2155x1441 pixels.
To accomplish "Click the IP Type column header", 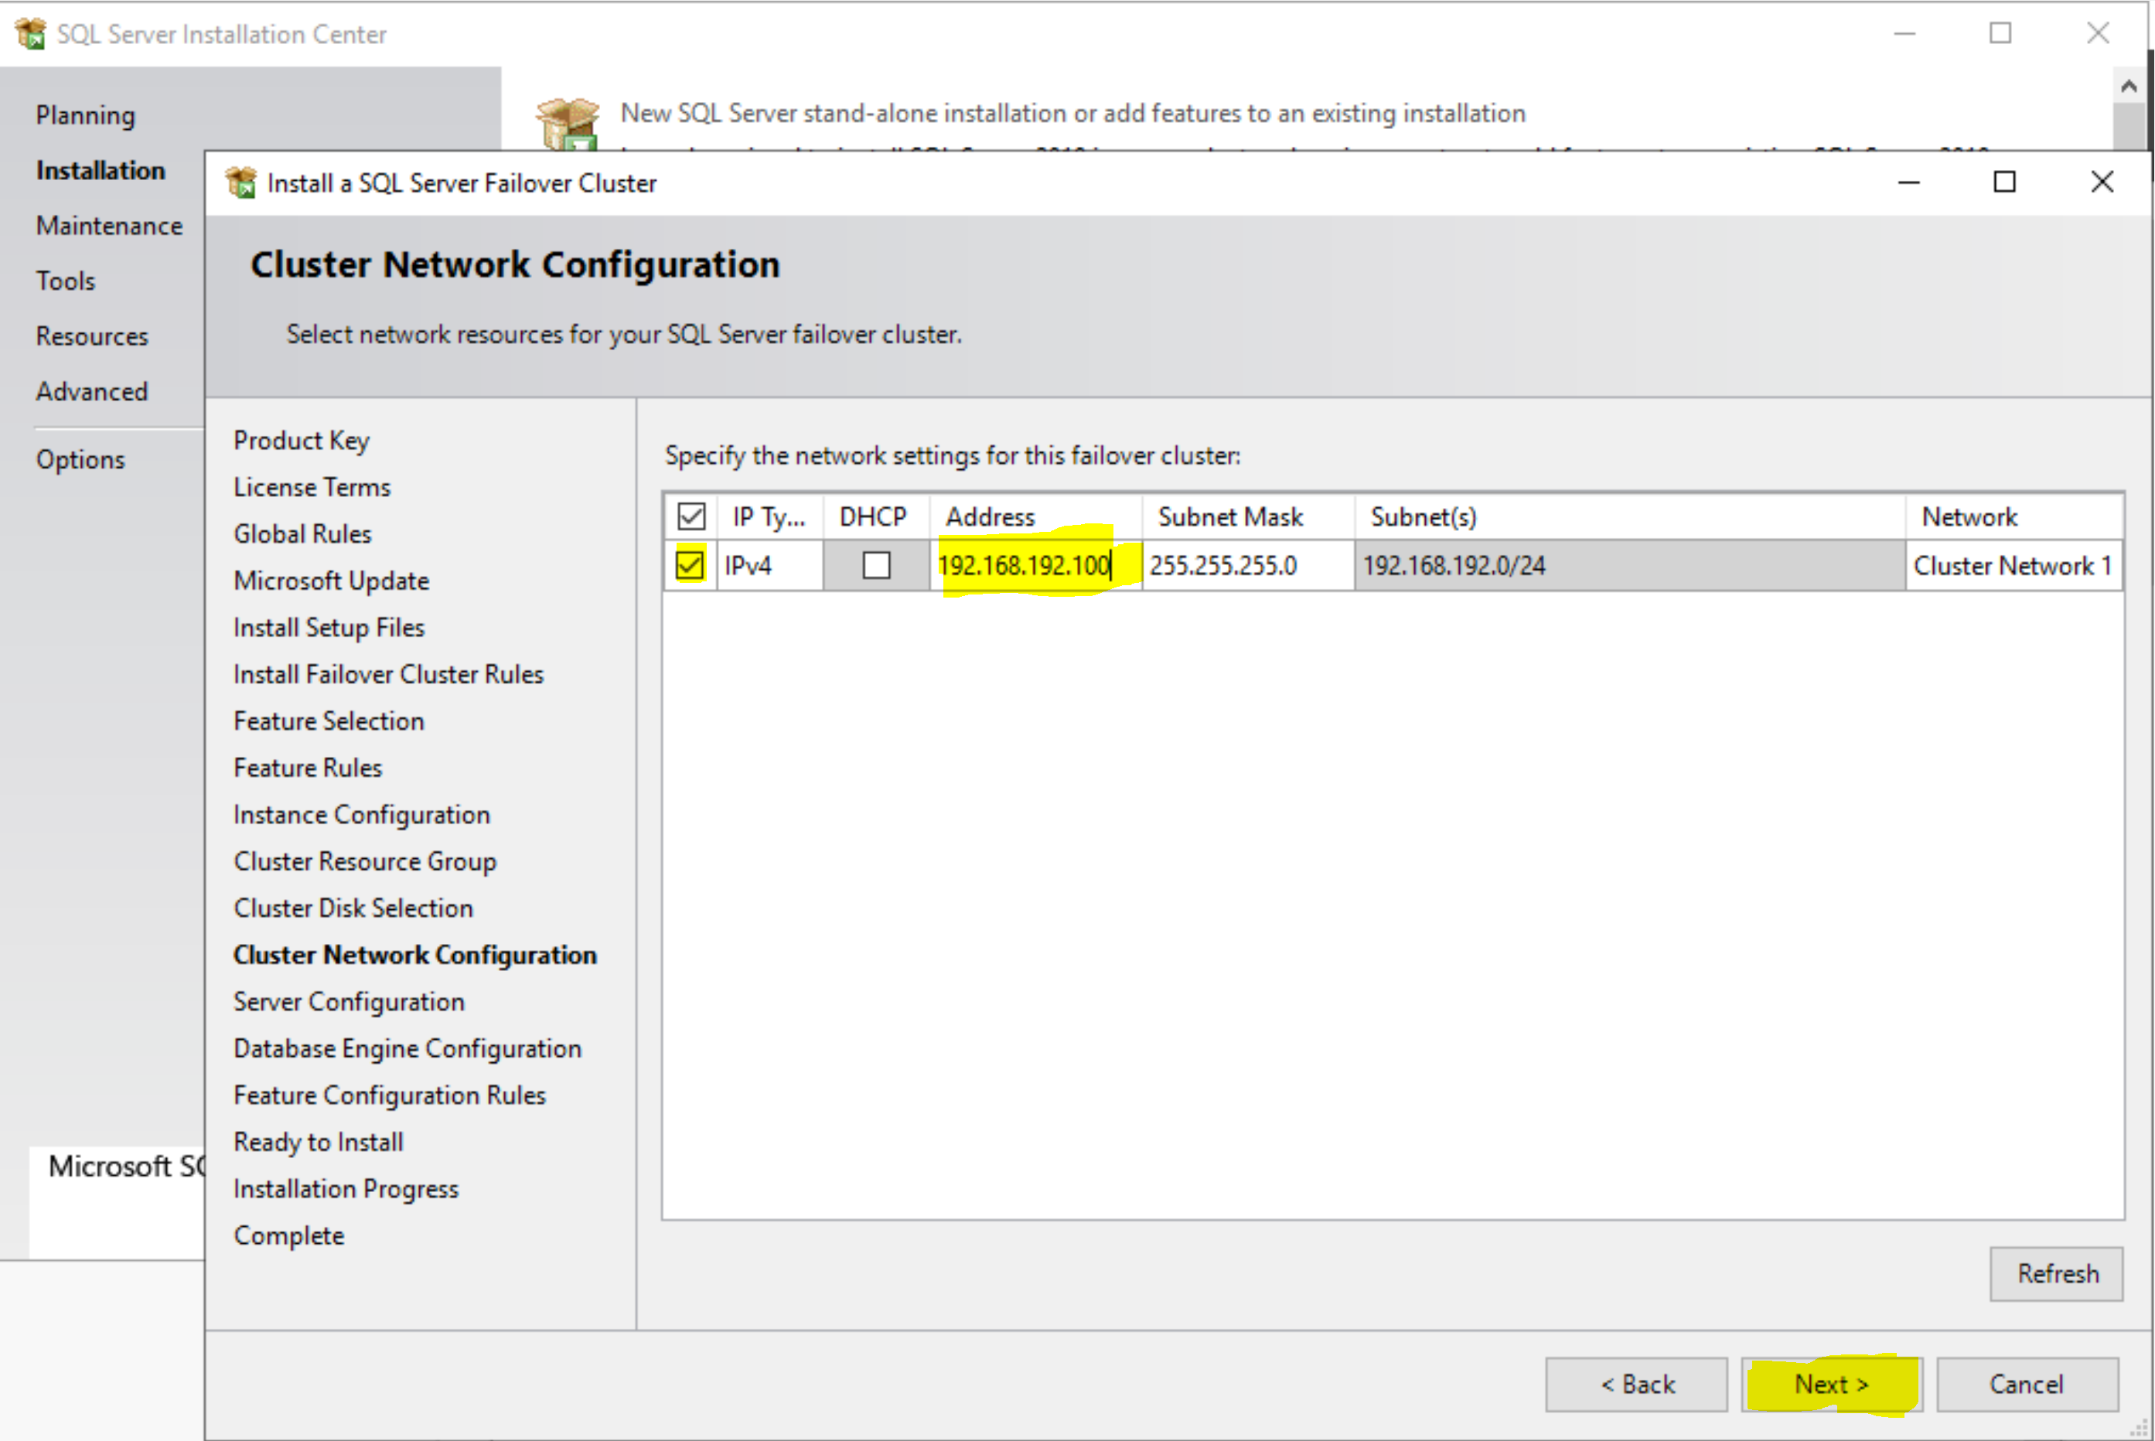I will [x=769, y=516].
